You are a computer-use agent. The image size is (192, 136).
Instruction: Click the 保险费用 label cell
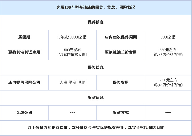[121, 82]
